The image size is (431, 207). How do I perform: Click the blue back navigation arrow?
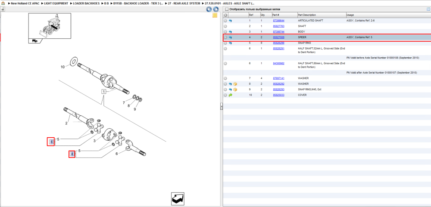pos(209,9)
